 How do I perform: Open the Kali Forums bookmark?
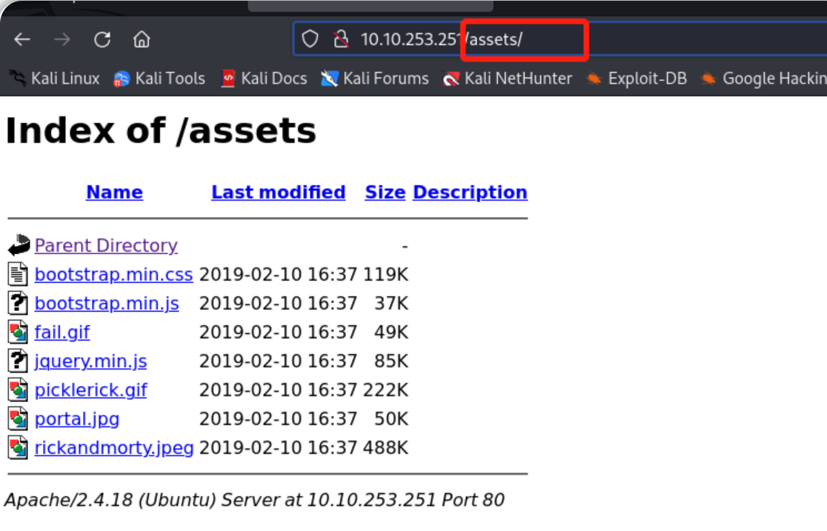[x=375, y=79]
